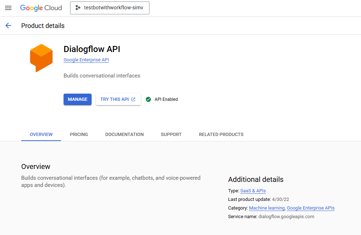Click the Additional details heading
Viewport: 361px width, 235px height.
click(x=256, y=180)
